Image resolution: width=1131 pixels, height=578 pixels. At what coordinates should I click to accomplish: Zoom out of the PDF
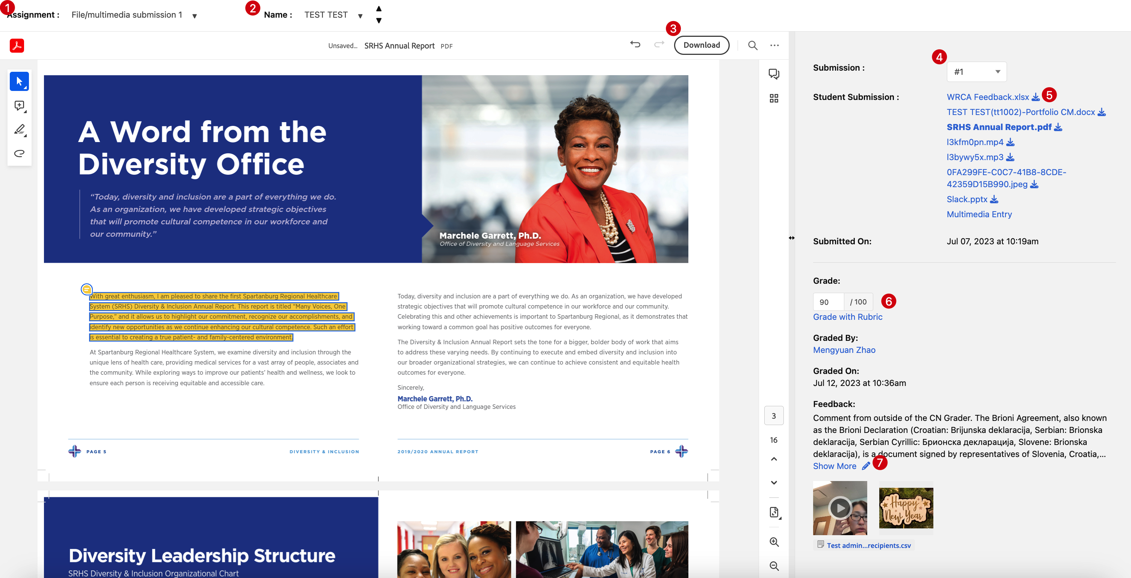774,566
